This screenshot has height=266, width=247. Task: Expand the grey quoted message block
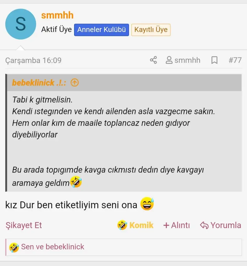point(124,140)
